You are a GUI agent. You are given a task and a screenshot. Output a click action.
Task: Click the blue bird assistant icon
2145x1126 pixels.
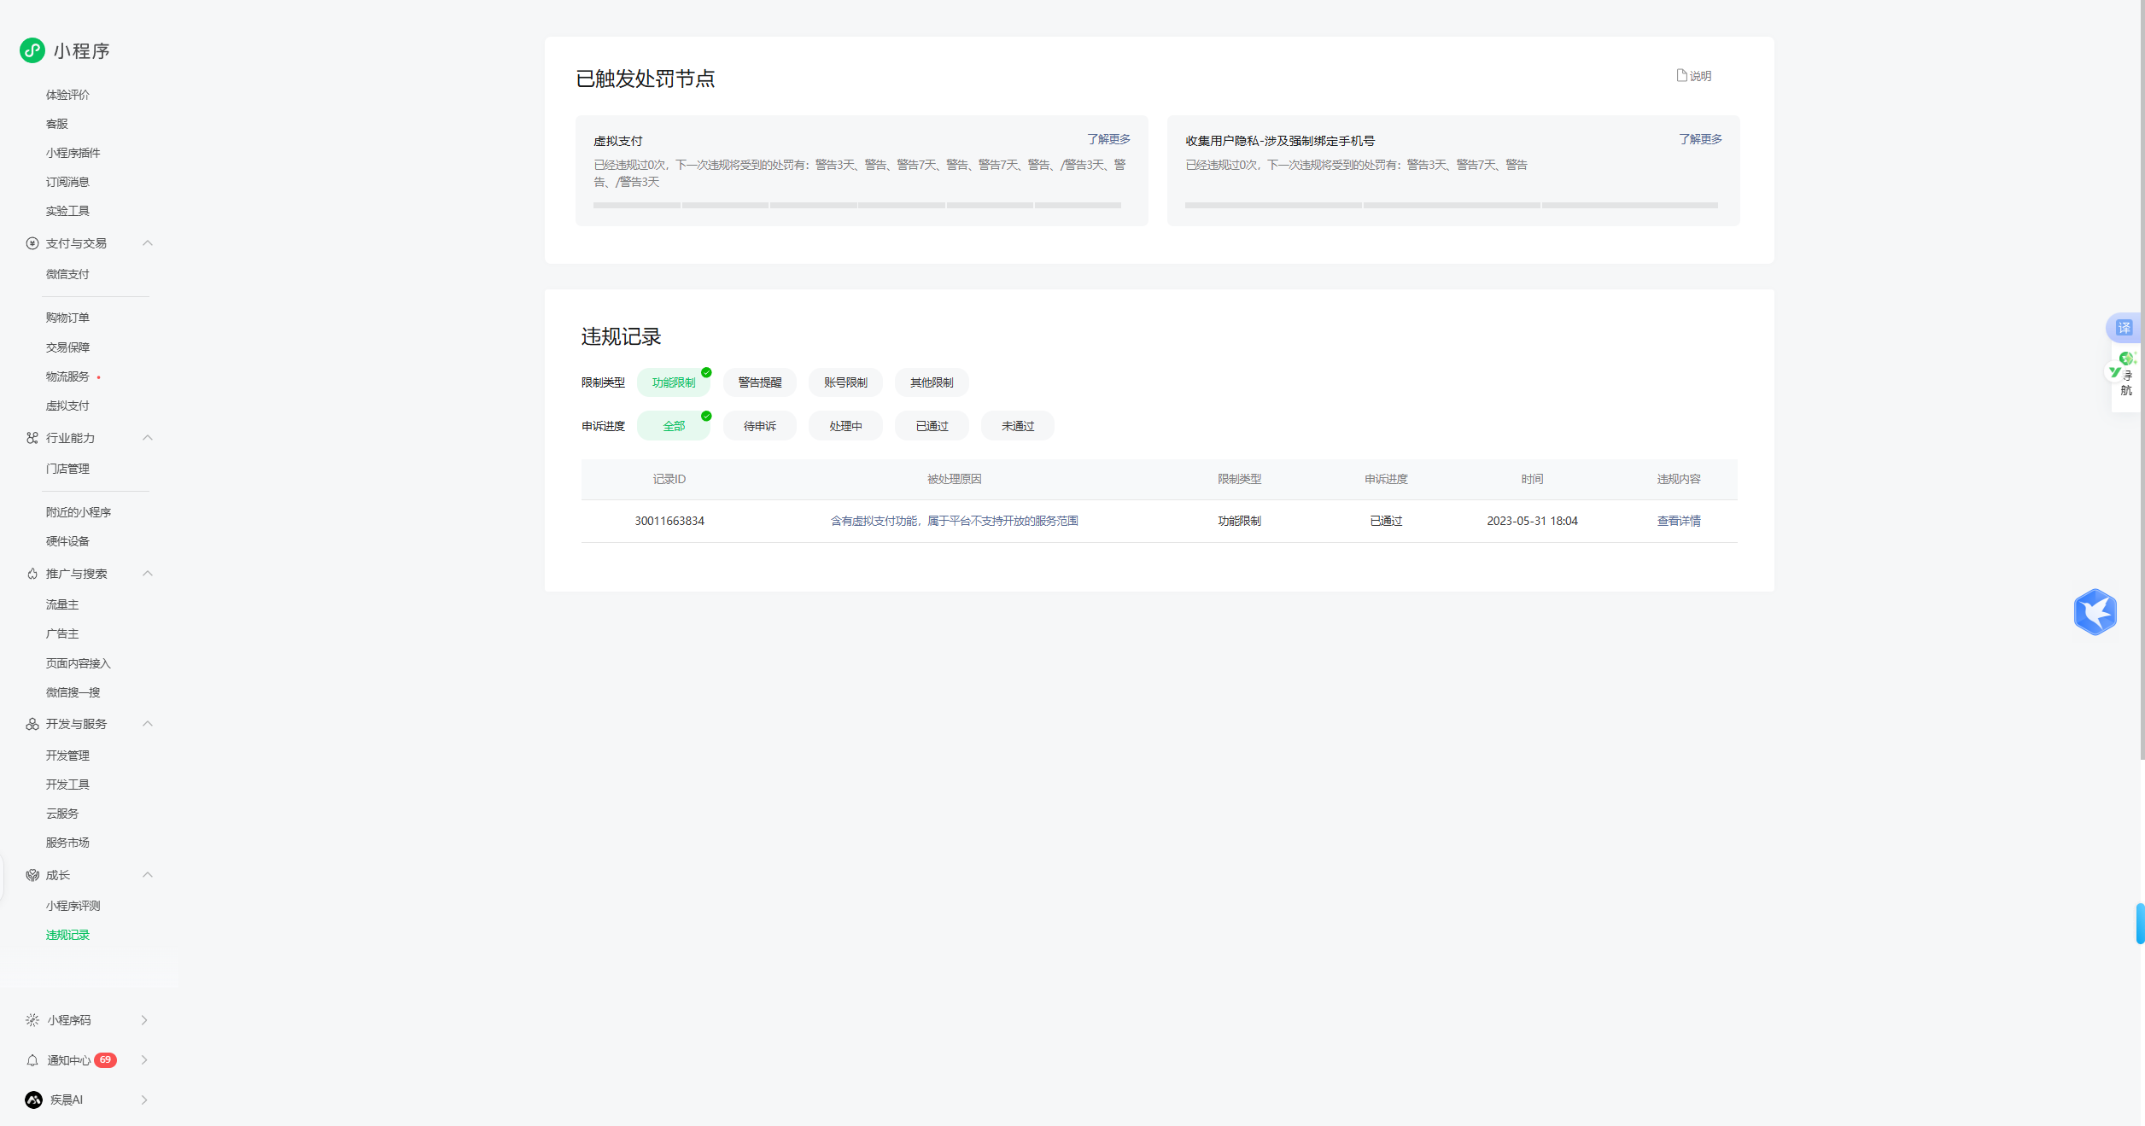2095,612
